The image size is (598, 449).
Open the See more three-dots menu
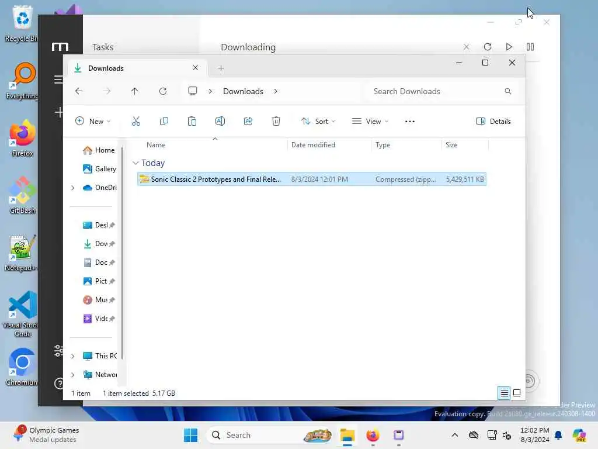pyautogui.click(x=409, y=122)
